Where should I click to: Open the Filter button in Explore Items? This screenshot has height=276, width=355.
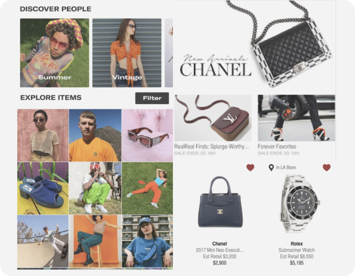click(152, 98)
